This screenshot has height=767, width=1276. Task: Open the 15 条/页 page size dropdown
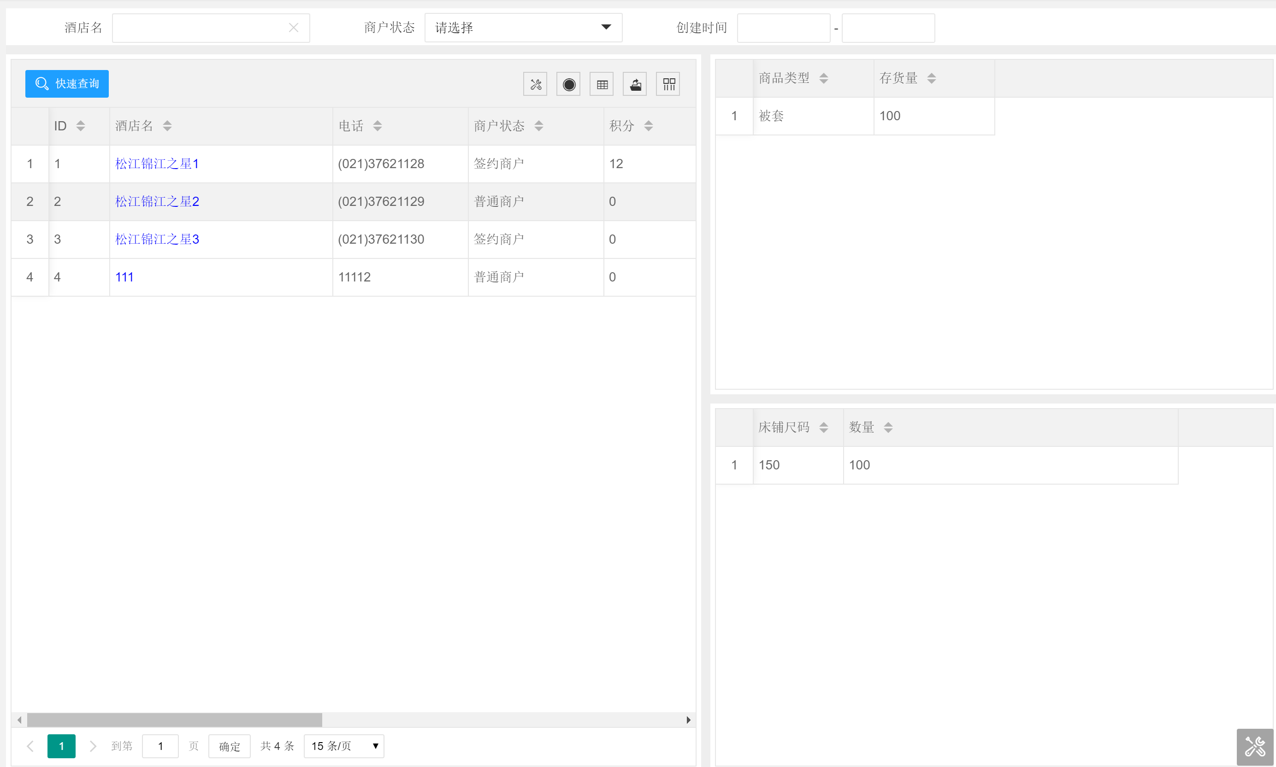coord(344,746)
